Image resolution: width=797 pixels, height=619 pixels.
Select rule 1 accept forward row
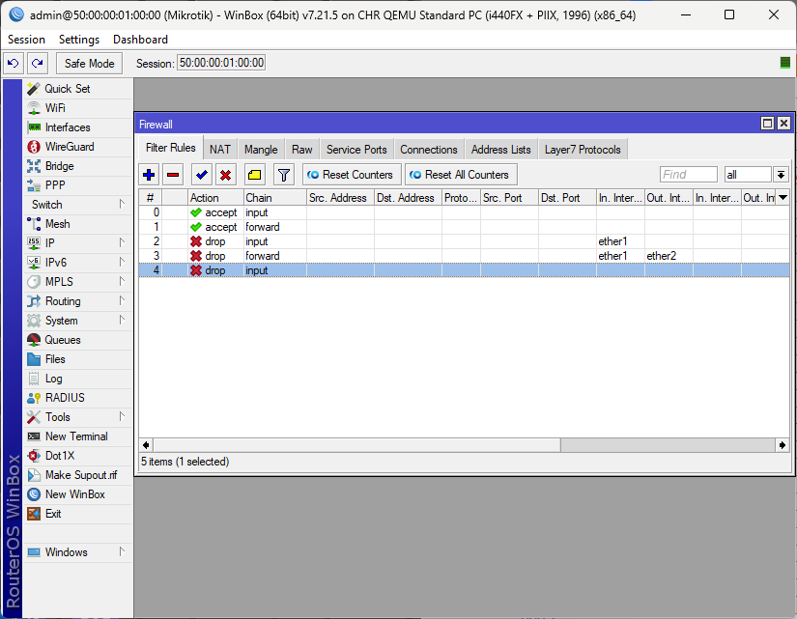[x=464, y=227]
